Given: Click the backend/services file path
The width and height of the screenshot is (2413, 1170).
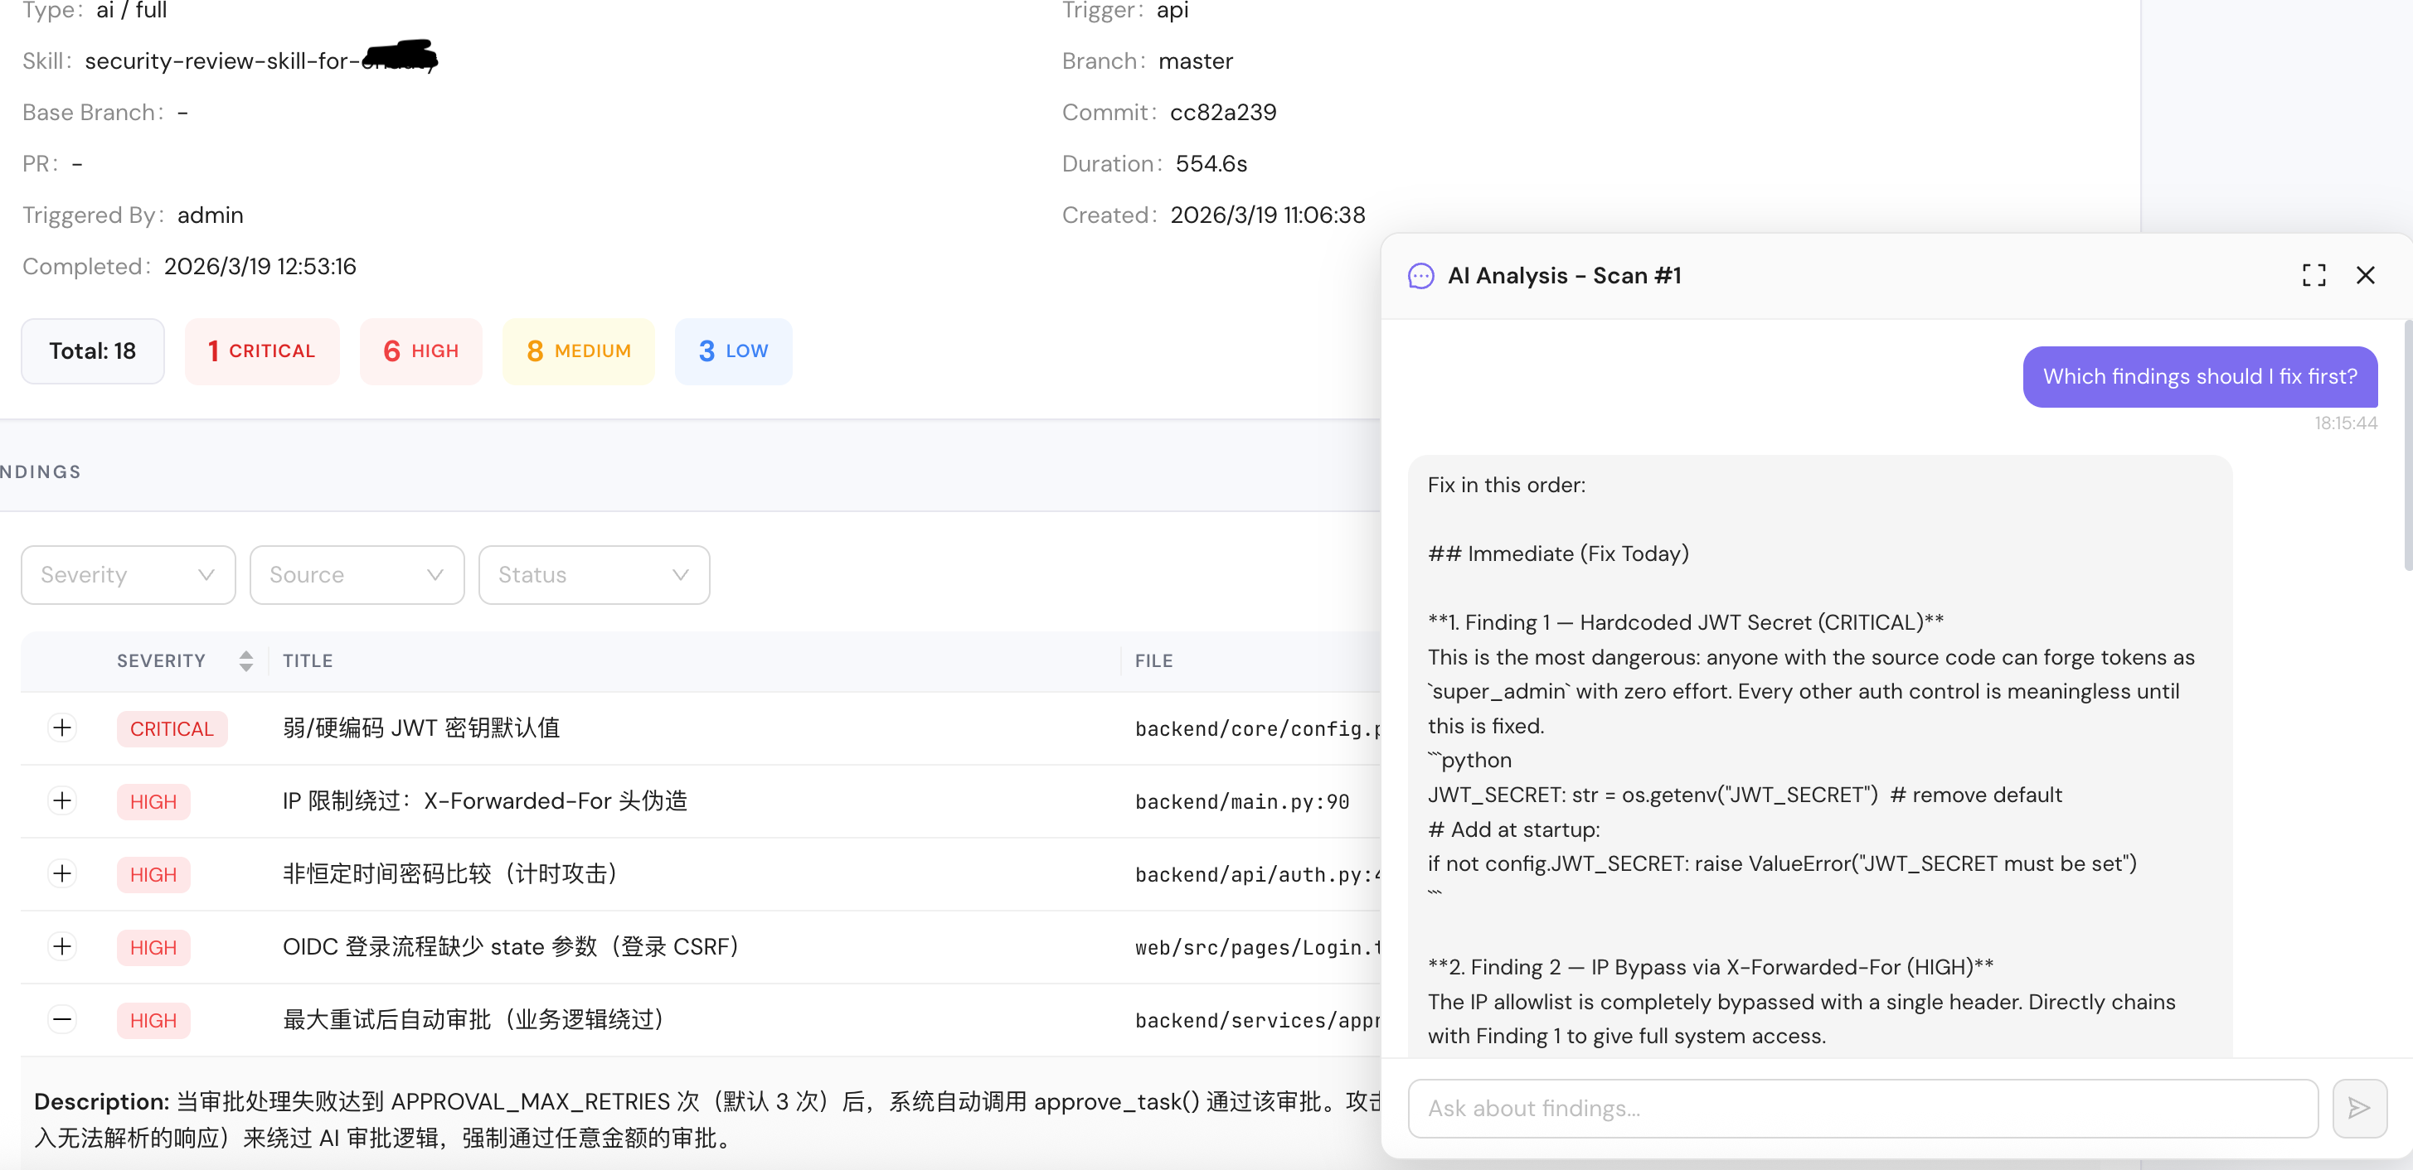Looking at the screenshot, I should point(1258,1020).
